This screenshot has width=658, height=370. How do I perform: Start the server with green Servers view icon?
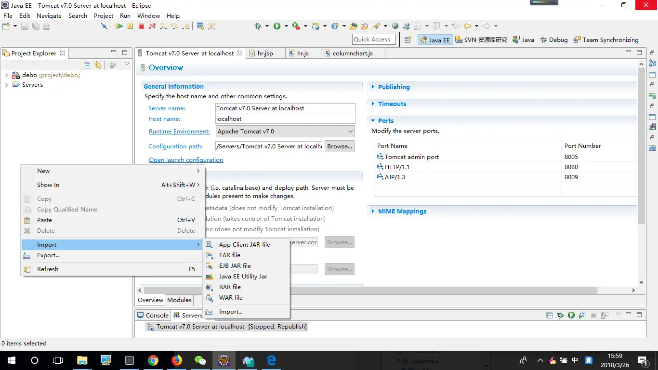point(571,315)
